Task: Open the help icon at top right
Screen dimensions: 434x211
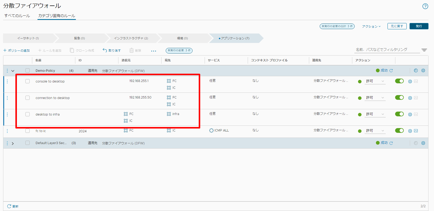Action: pos(425,6)
